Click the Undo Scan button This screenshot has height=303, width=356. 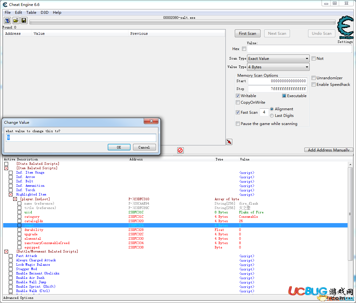(322, 34)
